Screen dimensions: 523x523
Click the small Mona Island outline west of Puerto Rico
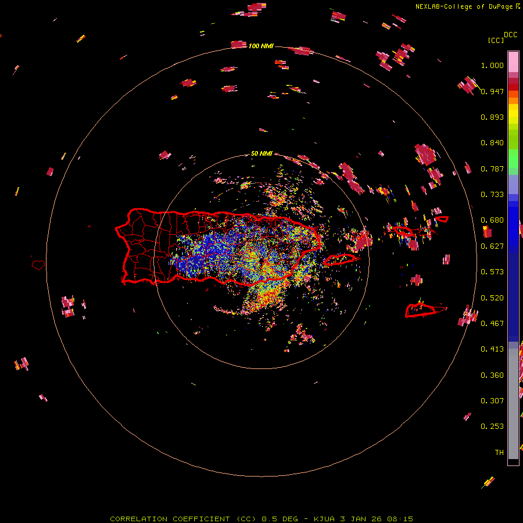click(x=38, y=264)
